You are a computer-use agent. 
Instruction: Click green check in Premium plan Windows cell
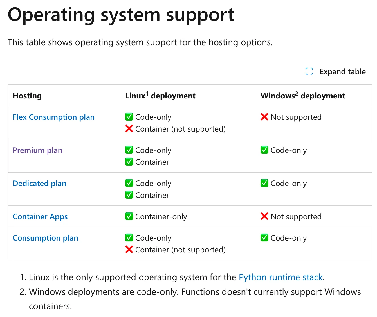(x=264, y=150)
